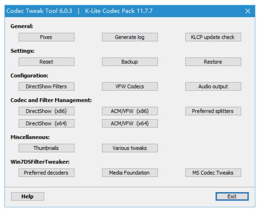The width and height of the screenshot is (268, 212).
Task: Open Media Foundation settings
Action: click(x=129, y=173)
